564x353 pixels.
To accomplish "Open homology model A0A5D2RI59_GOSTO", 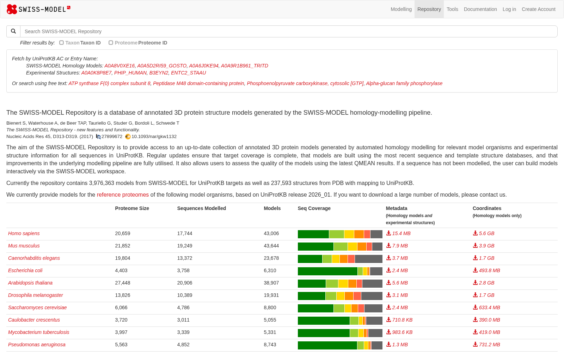I will click(162, 66).
